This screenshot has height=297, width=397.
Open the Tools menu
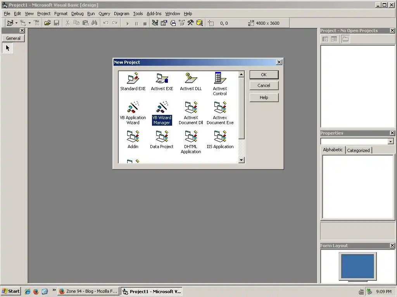pyautogui.click(x=138, y=14)
